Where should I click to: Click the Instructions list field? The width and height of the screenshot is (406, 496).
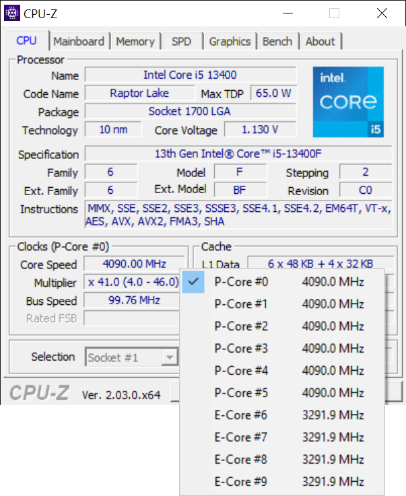[x=238, y=215]
